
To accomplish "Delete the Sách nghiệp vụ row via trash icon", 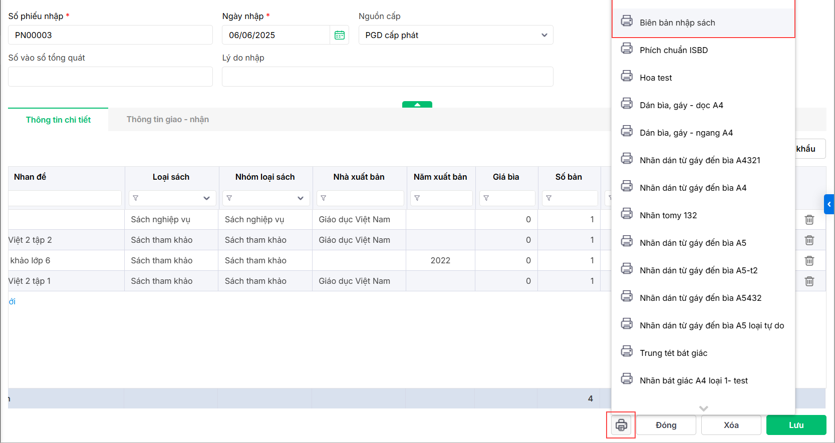I will 809,220.
